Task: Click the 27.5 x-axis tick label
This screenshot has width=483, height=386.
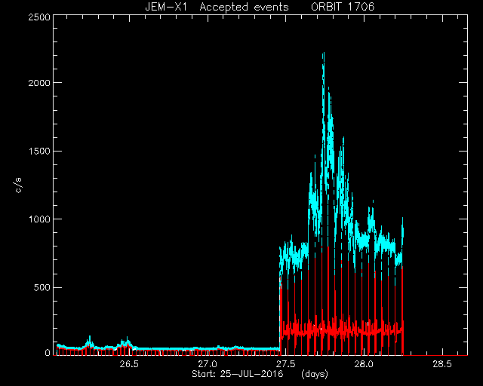Action: (286, 364)
